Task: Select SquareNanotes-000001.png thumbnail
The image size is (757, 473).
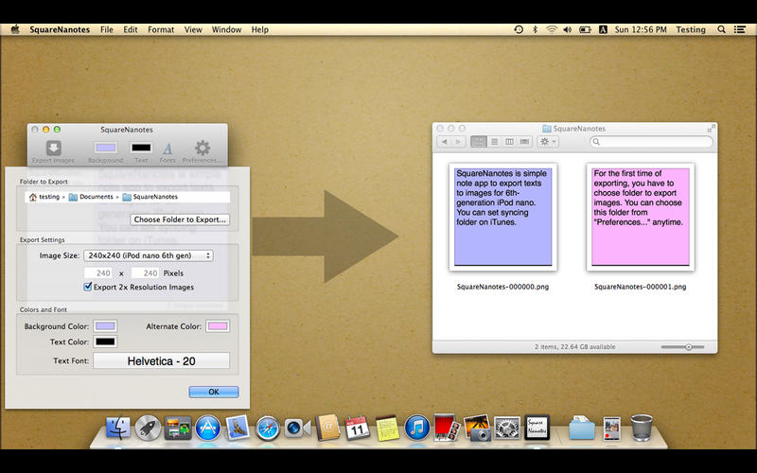Action: coord(641,217)
